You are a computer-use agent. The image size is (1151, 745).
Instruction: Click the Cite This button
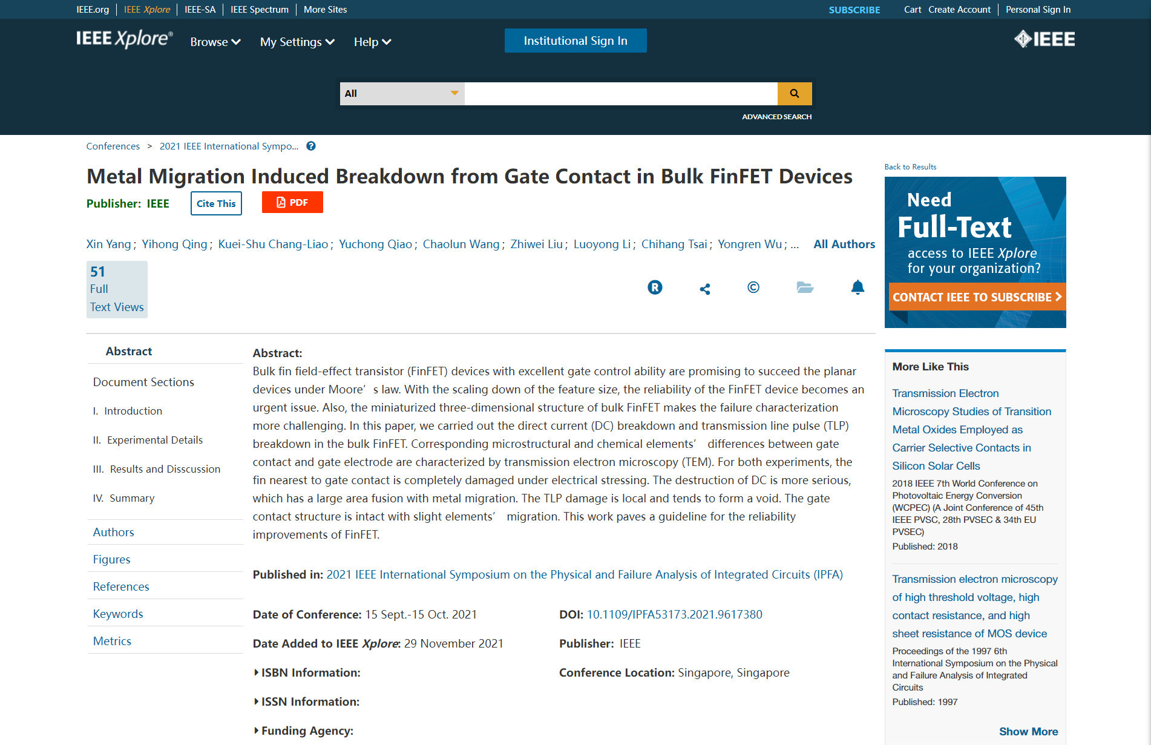click(216, 203)
